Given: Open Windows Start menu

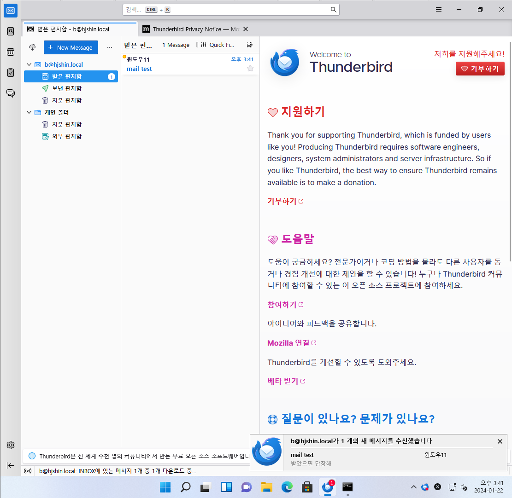Looking at the screenshot, I should (165, 487).
